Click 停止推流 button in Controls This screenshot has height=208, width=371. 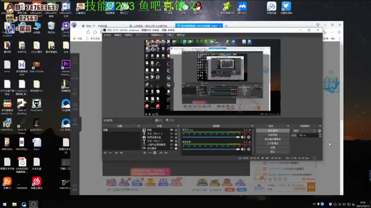point(273,131)
